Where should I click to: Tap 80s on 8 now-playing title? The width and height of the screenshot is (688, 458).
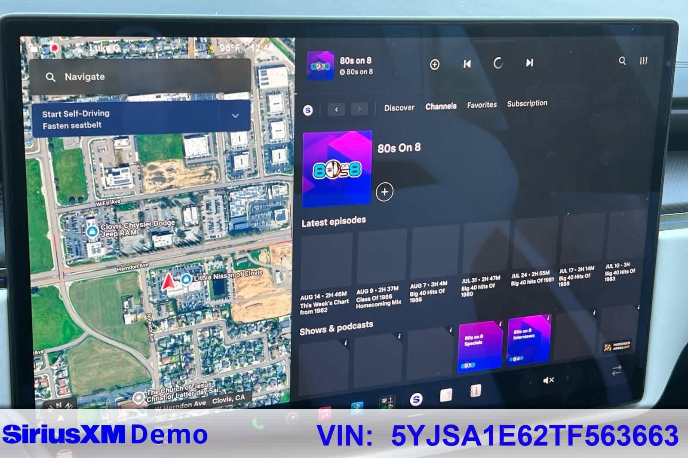(x=356, y=61)
